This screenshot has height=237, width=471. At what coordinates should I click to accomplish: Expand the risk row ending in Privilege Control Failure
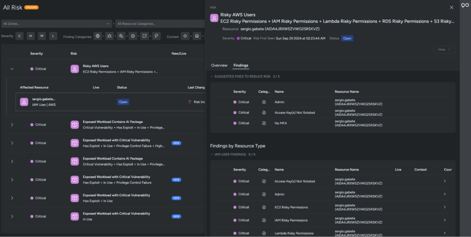pos(12,179)
